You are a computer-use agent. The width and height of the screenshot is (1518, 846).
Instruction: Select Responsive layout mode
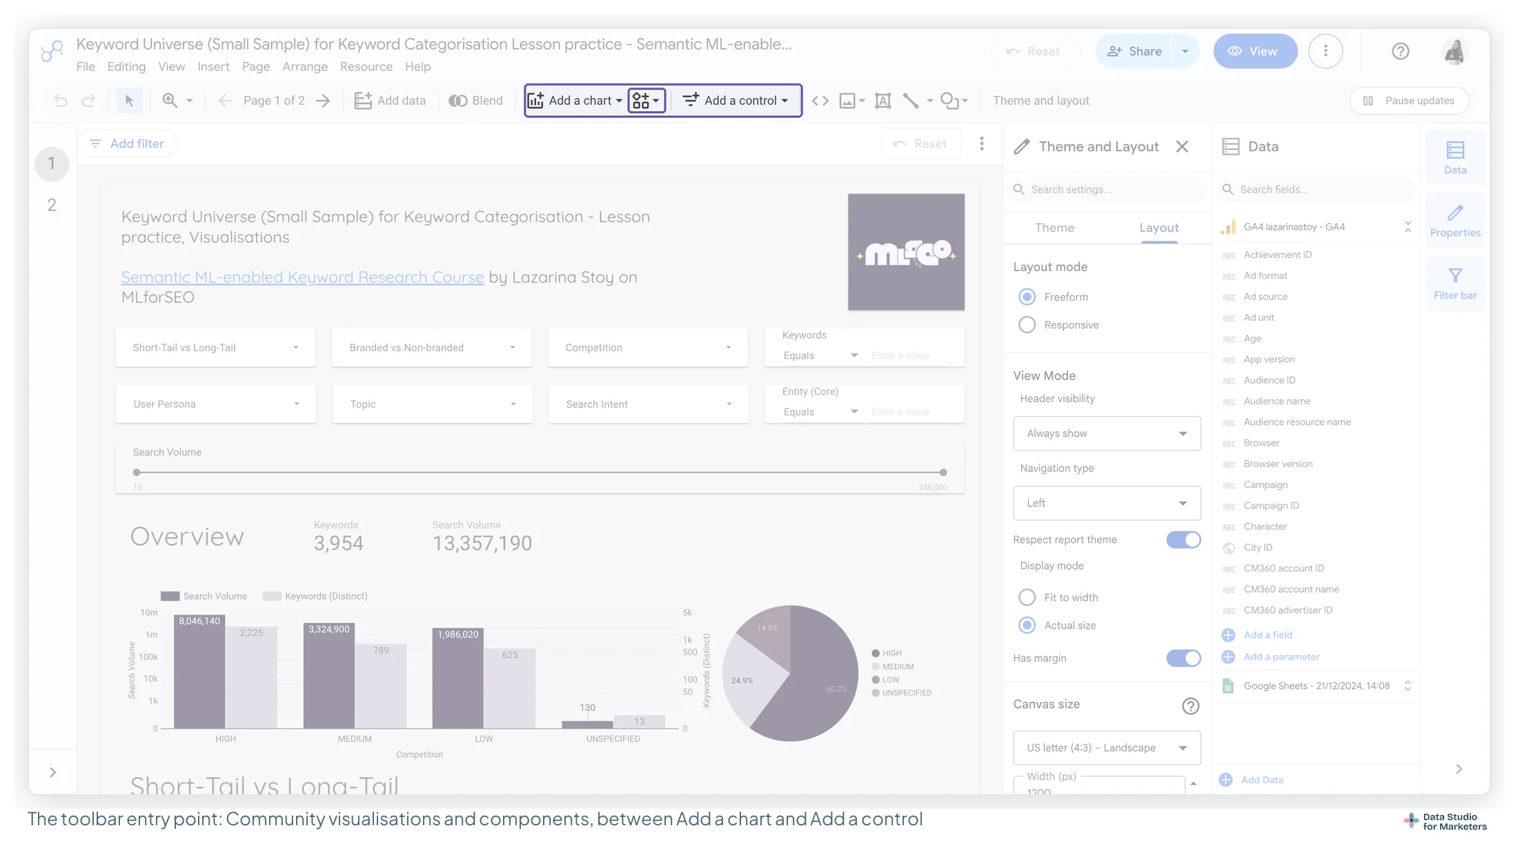(1027, 325)
